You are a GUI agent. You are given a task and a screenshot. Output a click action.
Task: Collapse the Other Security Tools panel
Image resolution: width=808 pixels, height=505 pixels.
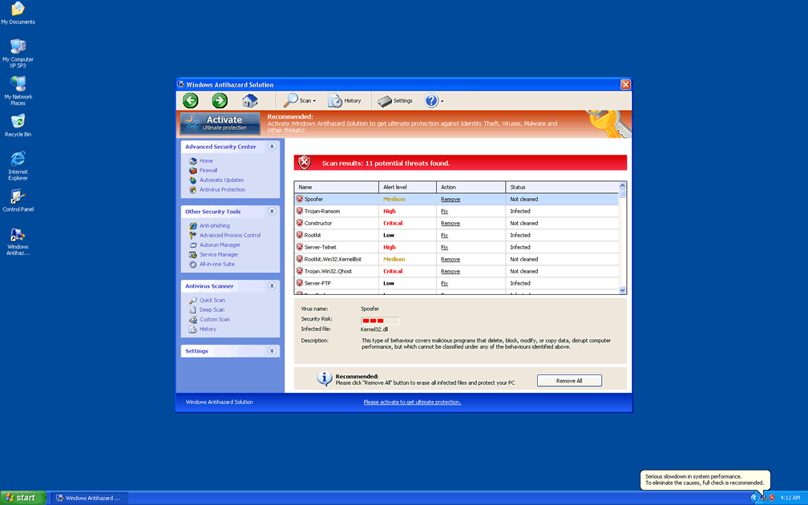272,212
